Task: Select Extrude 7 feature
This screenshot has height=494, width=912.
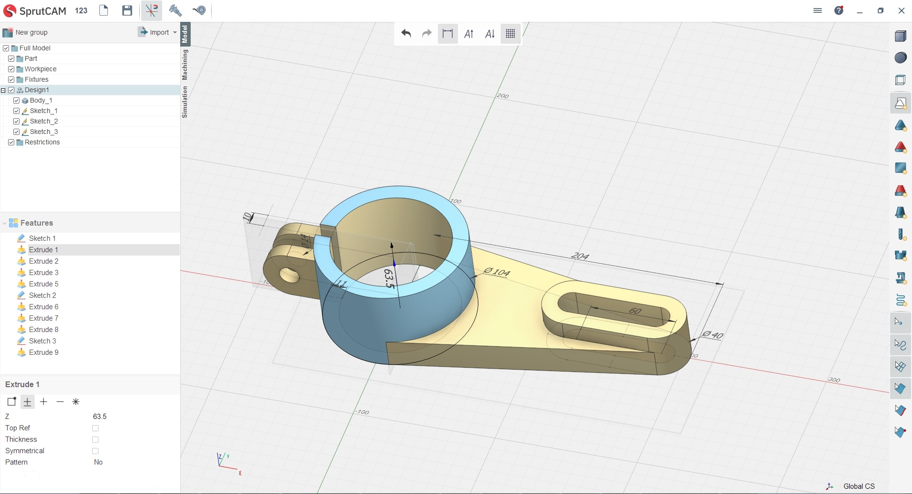Action: (x=44, y=318)
